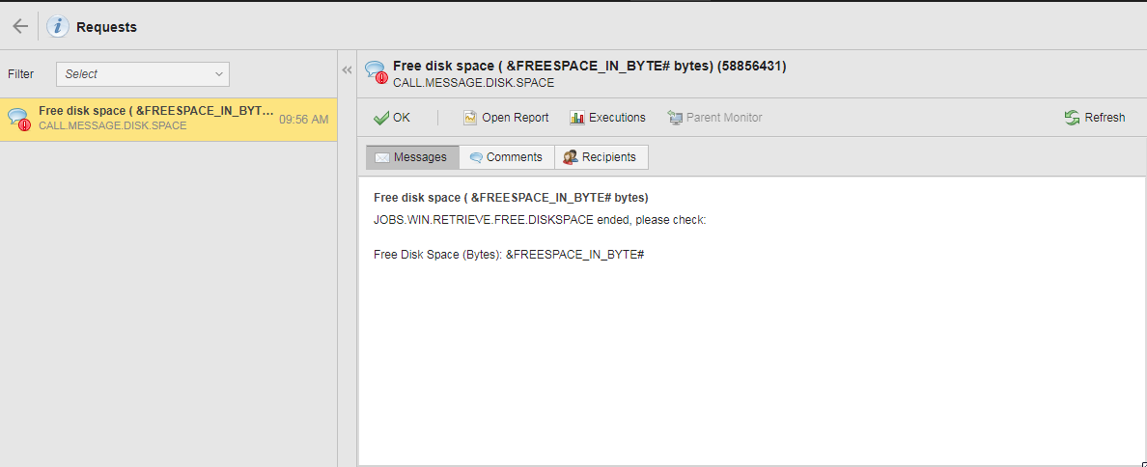This screenshot has width=1147, height=467.
Task: Switch to the Messages tab
Action: [412, 157]
